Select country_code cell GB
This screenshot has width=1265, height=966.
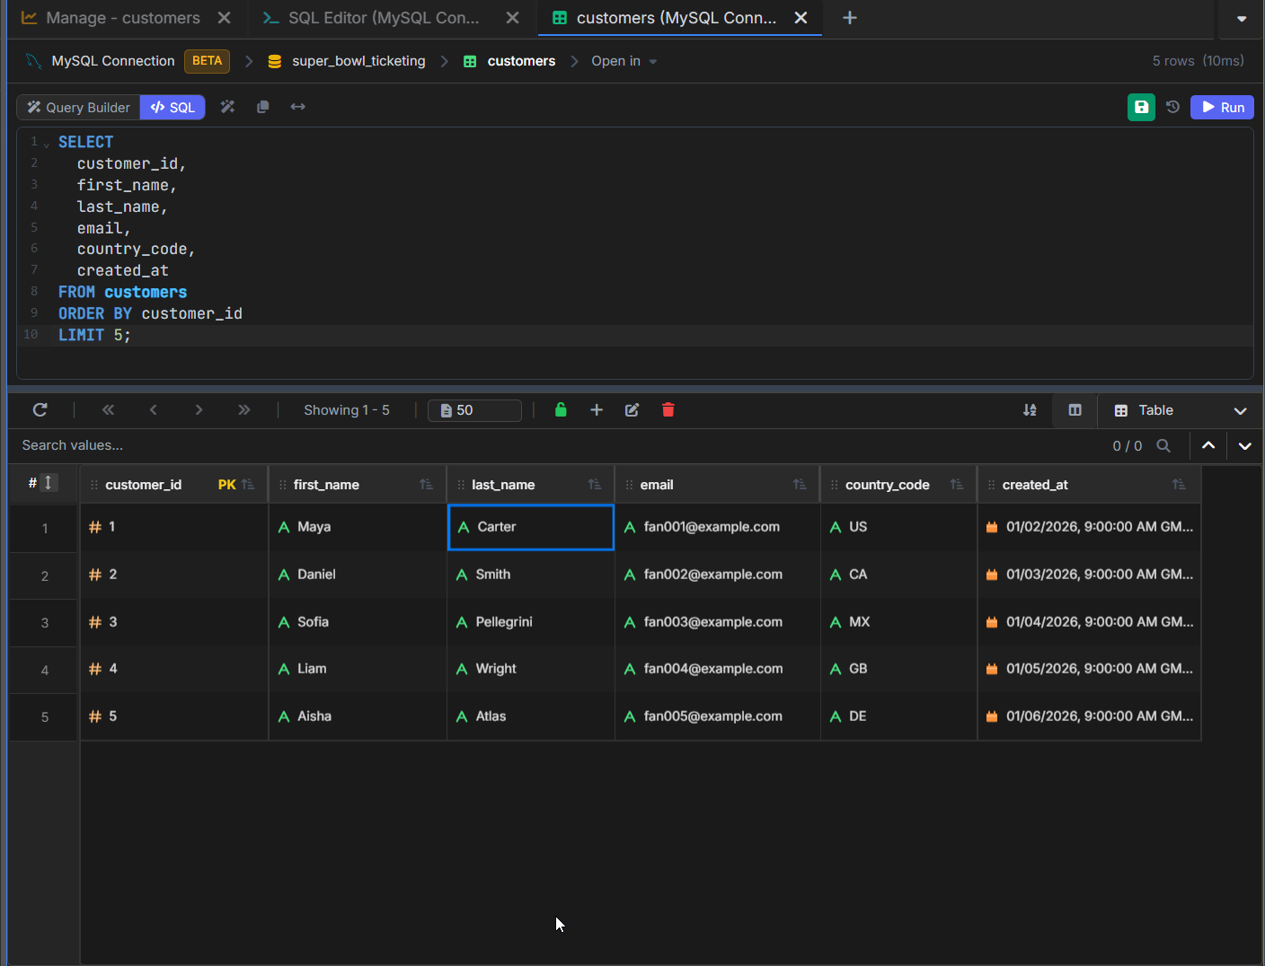[898, 669]
